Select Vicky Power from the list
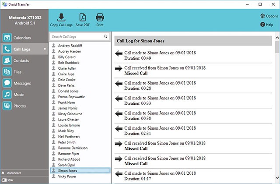The height and width of the screenshot is (184, 280). tap(67, 176)
